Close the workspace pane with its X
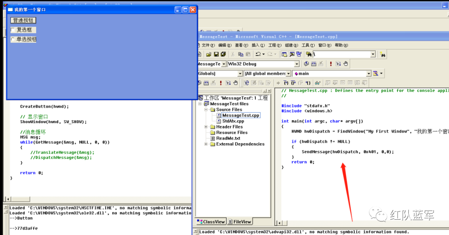449x235 pixels. (269, 91)
